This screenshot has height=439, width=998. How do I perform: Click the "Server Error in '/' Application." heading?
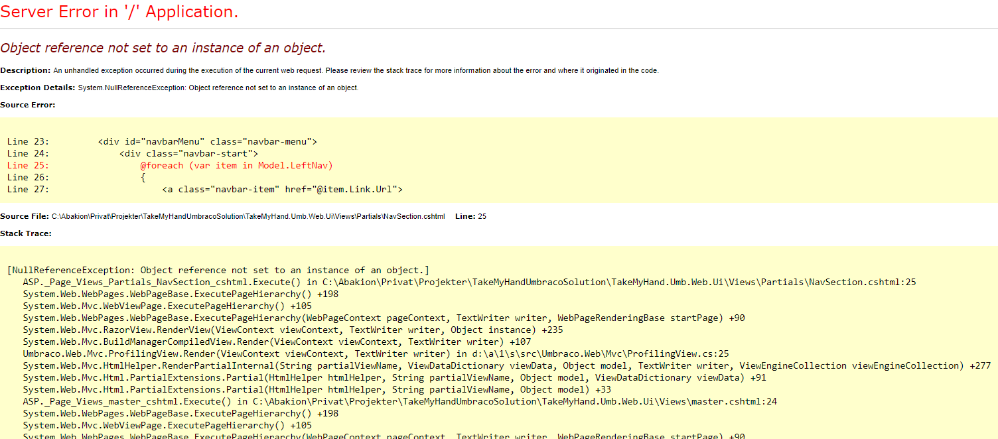click(x=119, y=11)
